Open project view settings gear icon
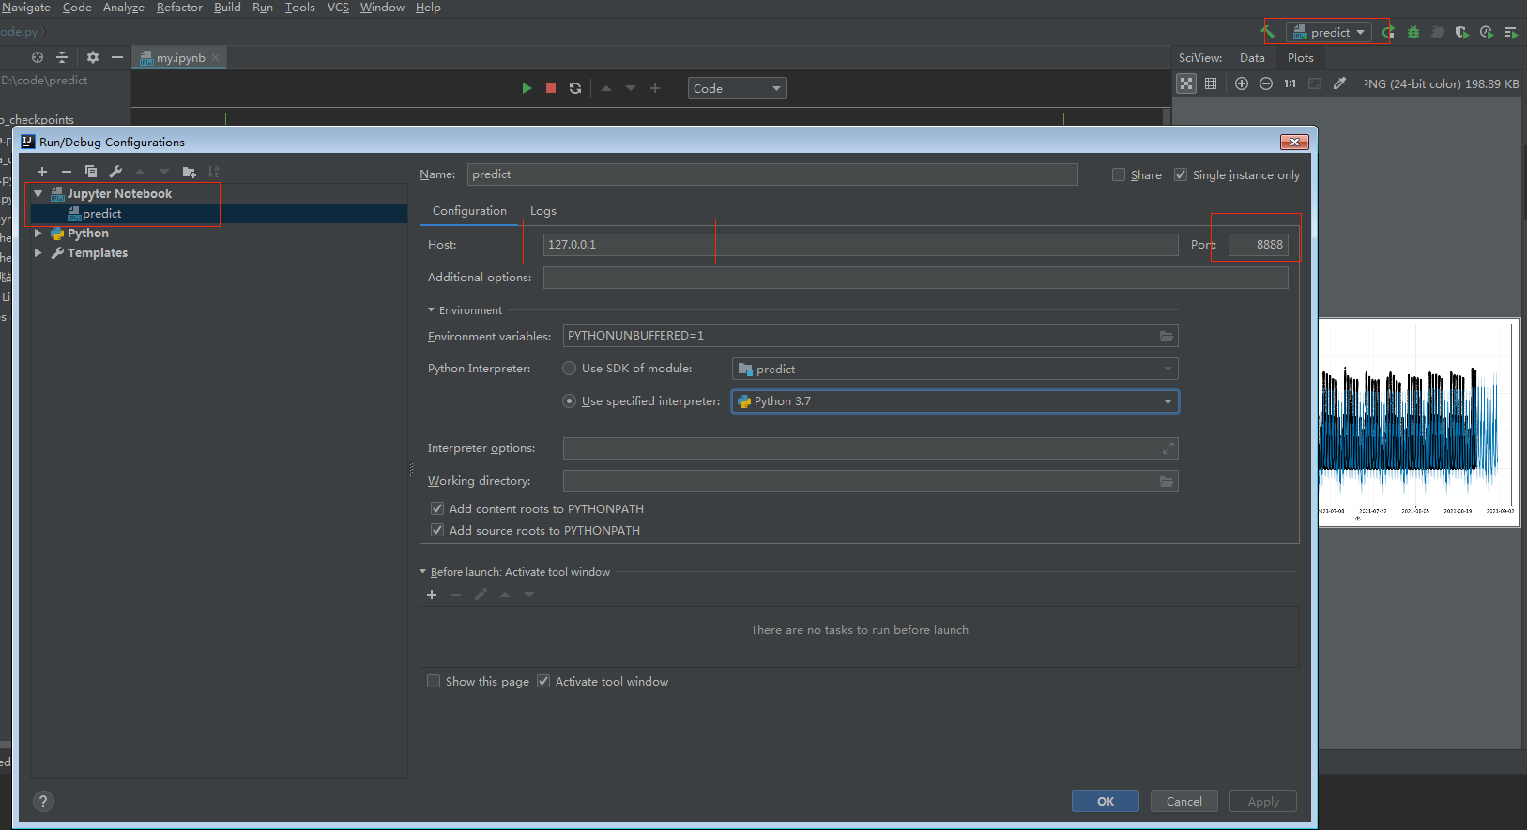The image size is (1527, 830). coord(93,57)
